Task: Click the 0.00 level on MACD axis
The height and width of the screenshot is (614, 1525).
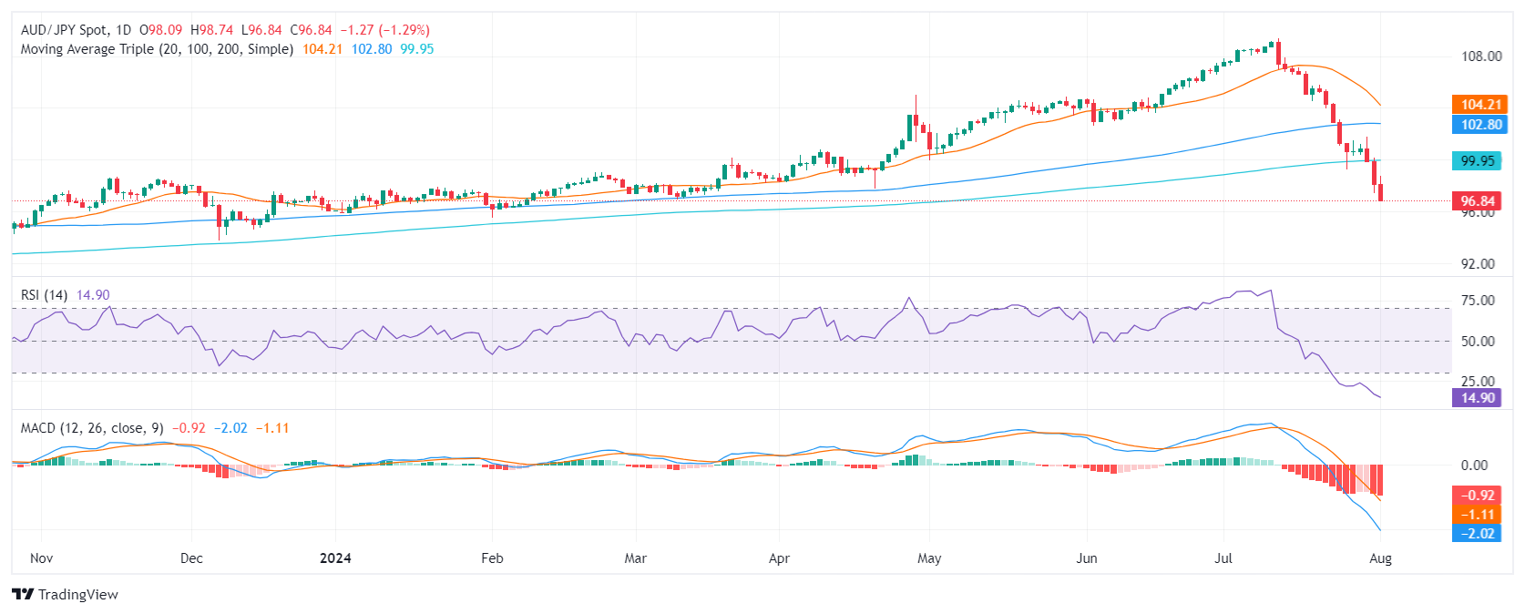Action: (1474, 466)
